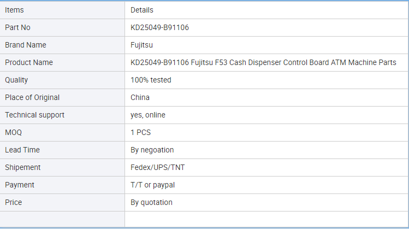Click the 'By negoation' lead time value
Viewport: 409px width, 229px height.
152,150
